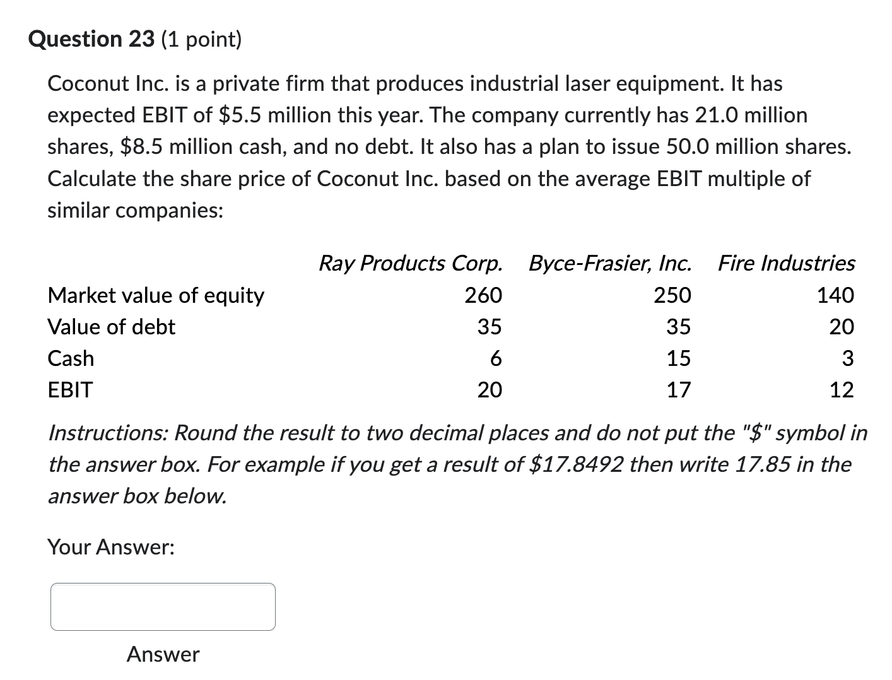Viewport: 892px width, 680px height.
Task: Click the Byce-Frasier, Inc. column header
Action: point(610,263)
